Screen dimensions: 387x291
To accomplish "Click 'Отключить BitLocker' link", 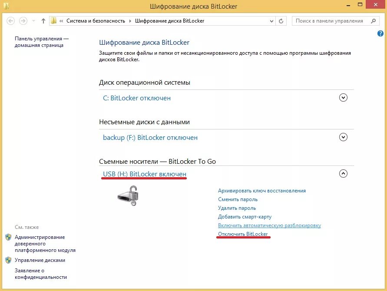I will (243, 234).
